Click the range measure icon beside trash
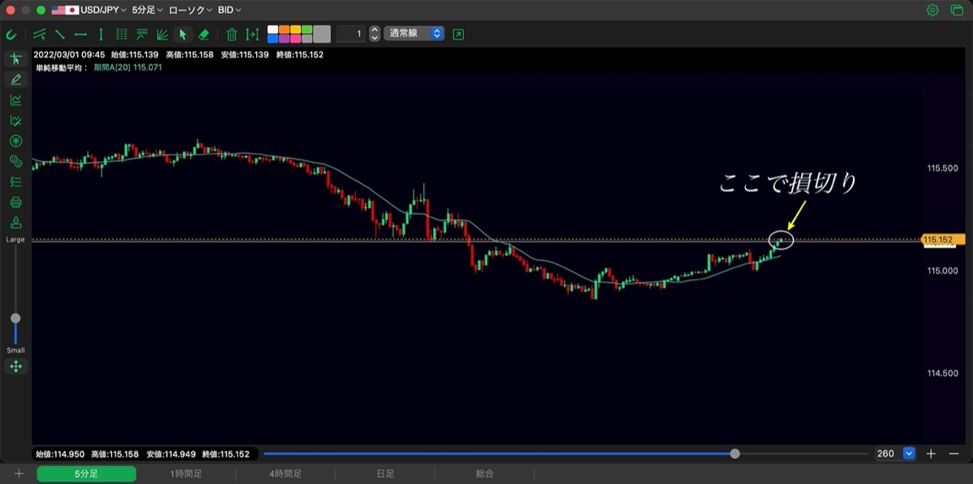This screenshot has width=973, height=484. [252, 34]
